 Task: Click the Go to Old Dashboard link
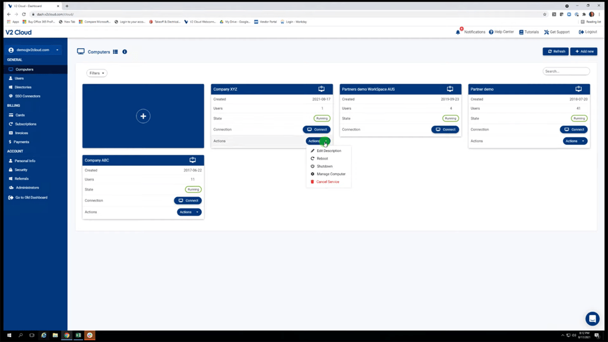click(31, 198)
